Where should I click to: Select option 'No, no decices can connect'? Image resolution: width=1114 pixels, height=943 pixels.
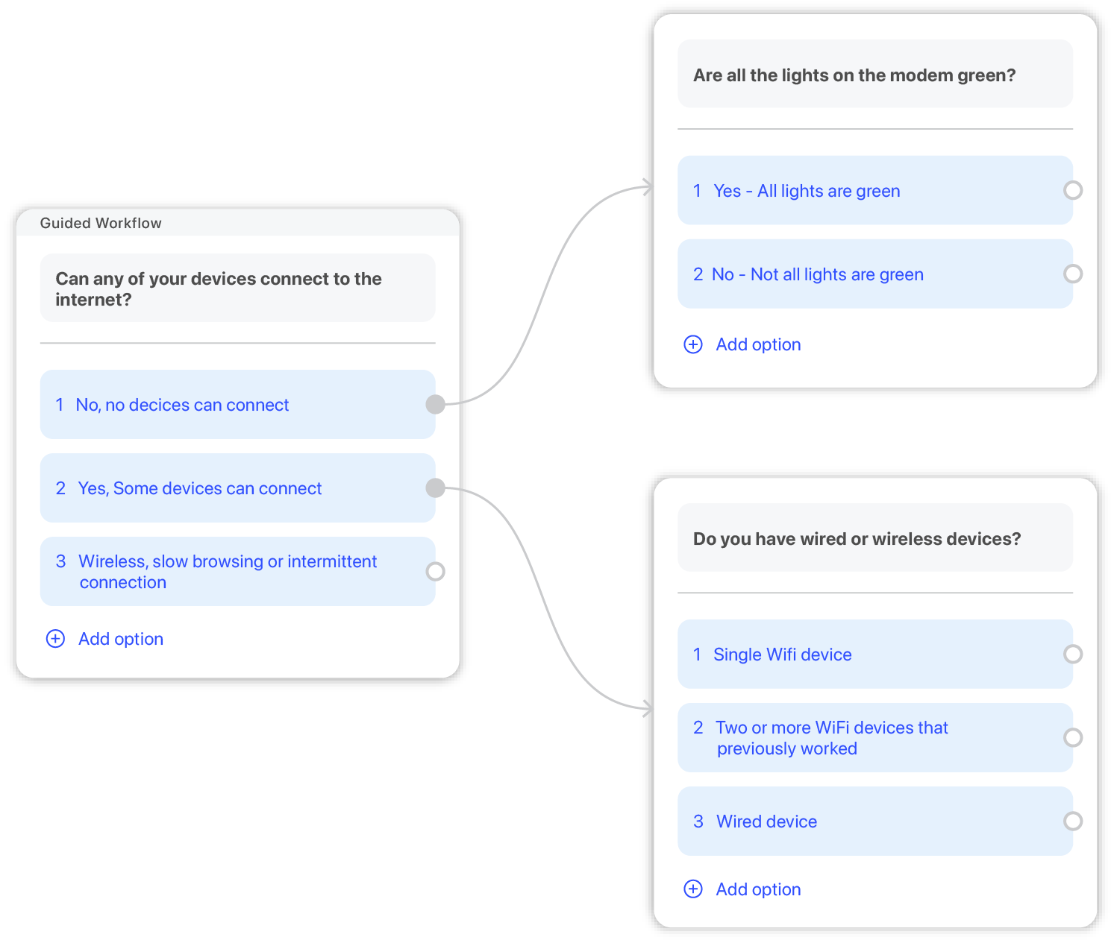tap(237, 405)
